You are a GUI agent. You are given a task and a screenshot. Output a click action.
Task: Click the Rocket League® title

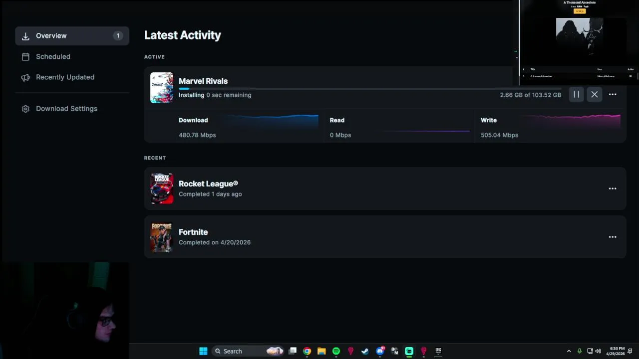pyautogui.click(x=208, y=183)
